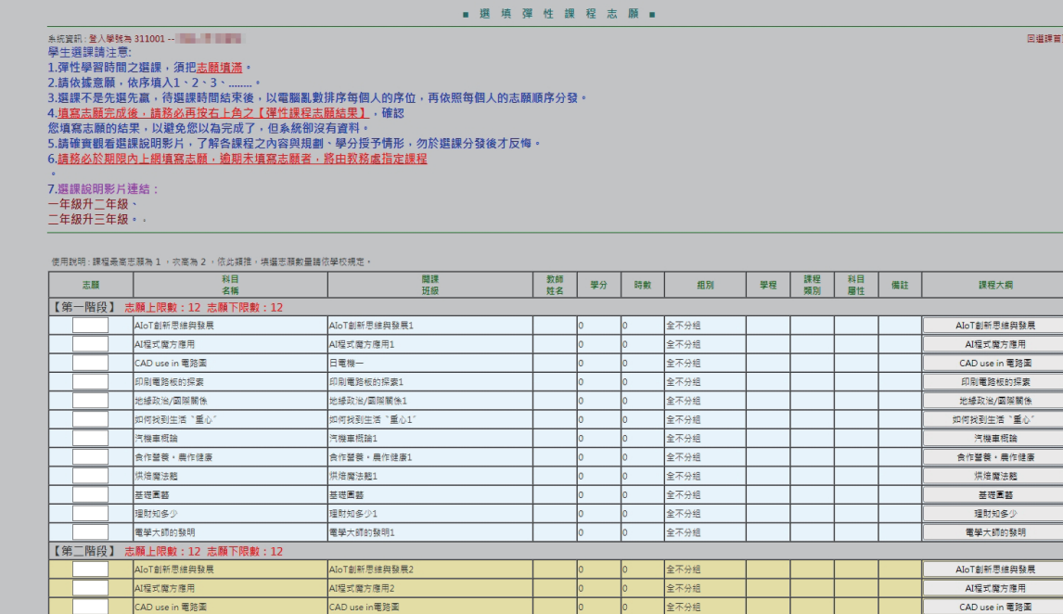This screenshot has height=614, width=1063.
Task: Open the 電學大師的發明 課程大綱 button
Action: point(993,532)
